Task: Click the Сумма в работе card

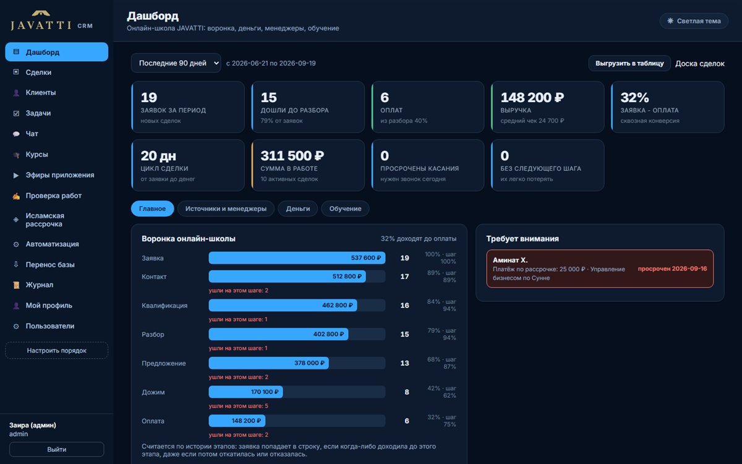Action: pos(308,165)
